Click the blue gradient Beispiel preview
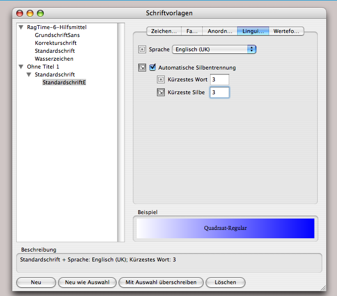The width and height of the screenshot is (337, 296). click(x=225, y=228)
